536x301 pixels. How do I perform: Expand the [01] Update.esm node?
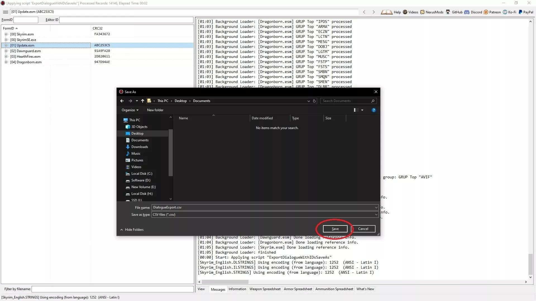(6, 45)
